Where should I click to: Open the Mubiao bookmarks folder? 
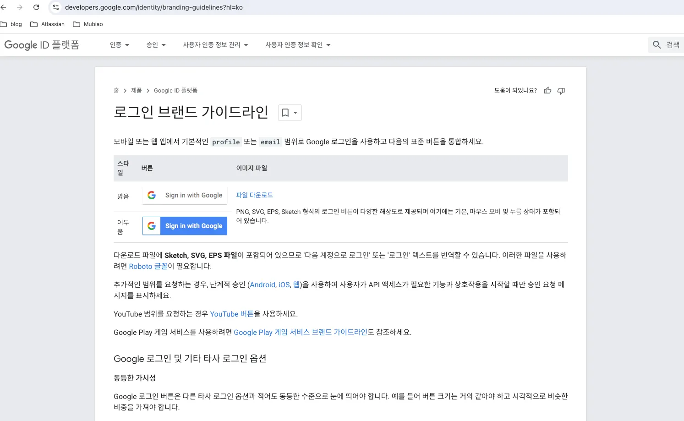click(x=88, y=24)
